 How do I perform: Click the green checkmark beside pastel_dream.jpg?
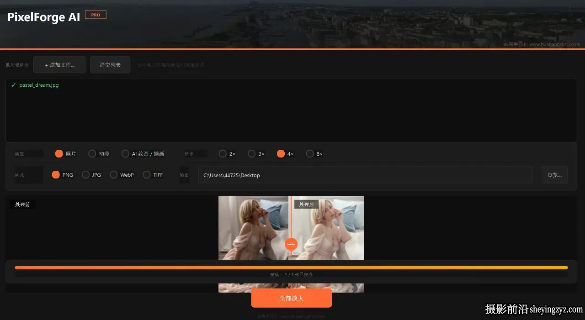pos(14,85)
